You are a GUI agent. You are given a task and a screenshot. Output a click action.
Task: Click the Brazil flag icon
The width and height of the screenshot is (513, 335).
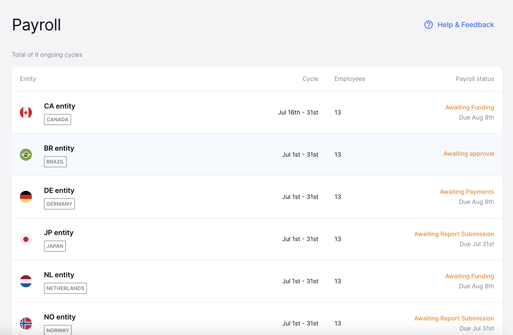(x=26, y=155)
